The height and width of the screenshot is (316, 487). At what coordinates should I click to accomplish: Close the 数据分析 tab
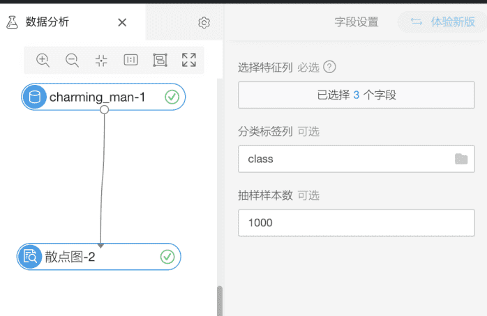pyautogui.click(x=122, y=22)
